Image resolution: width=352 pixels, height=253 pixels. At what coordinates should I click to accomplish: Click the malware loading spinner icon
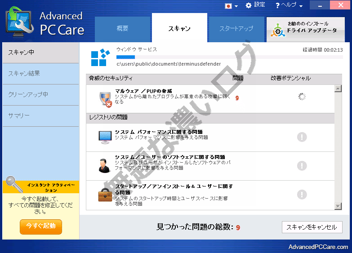(x=302, y=97)
